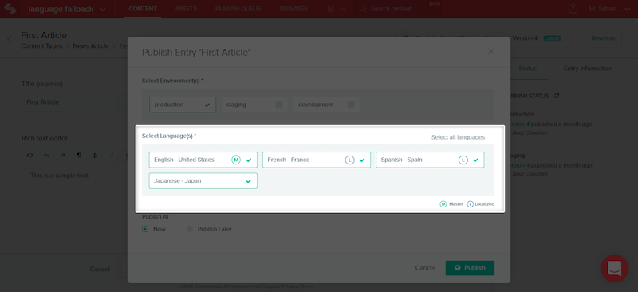The height and width of the screenshot is (292, 638).
Task: Refresh the publish status
Action: [557, 96]
